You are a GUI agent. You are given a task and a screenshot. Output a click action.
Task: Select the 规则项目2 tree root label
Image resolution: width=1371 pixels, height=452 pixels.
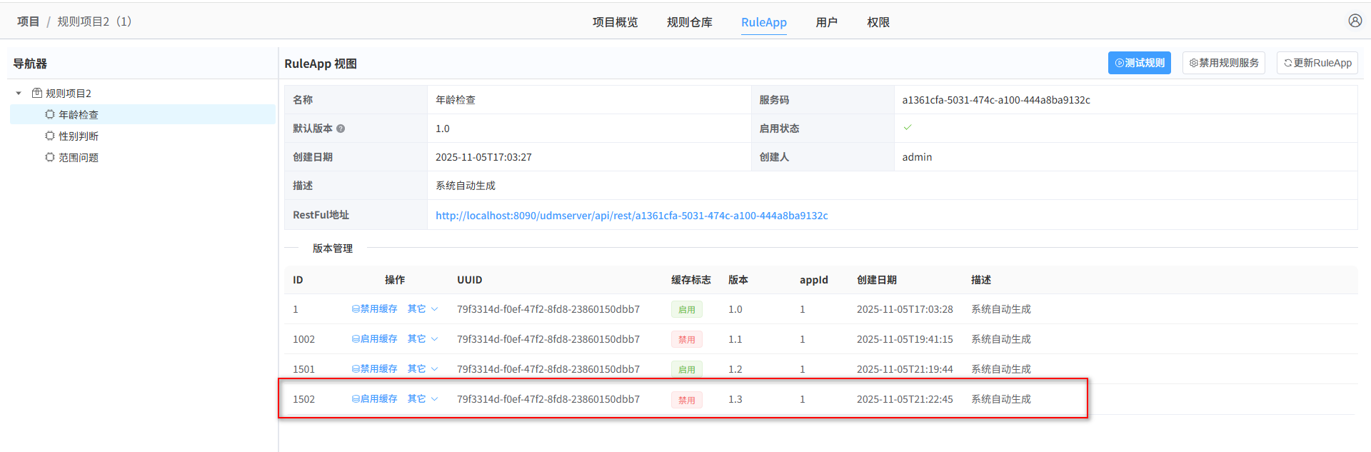(x=69, y=94)
